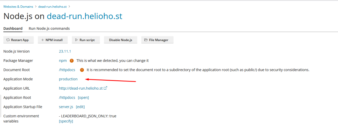This screenshot has width=338, height=134.
Task: Go to Websites & Domains breadcrumb
Action: point(18,6)
